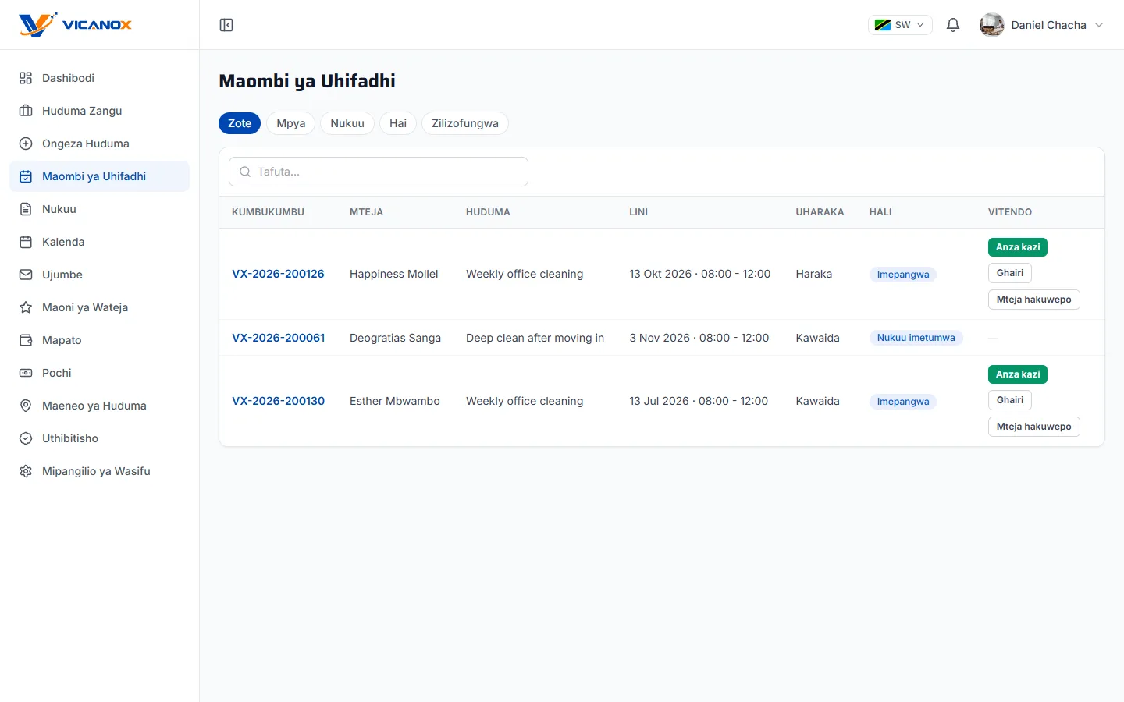Open the notifications bell
The width and height of the screenshot is (1124, 702).
(953, 25)
